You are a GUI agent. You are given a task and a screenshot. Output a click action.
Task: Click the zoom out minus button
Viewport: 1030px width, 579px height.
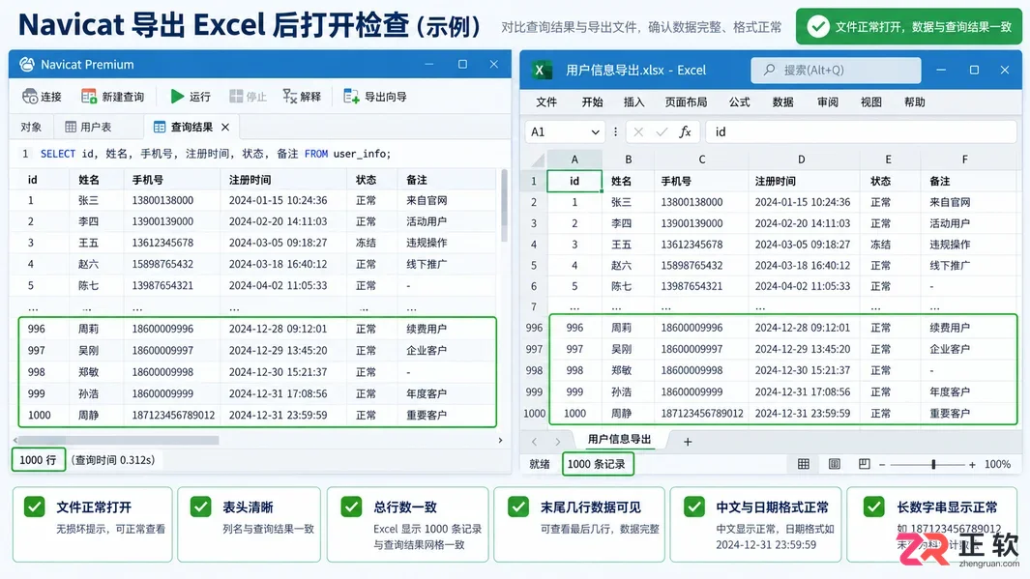pos(881,464)
